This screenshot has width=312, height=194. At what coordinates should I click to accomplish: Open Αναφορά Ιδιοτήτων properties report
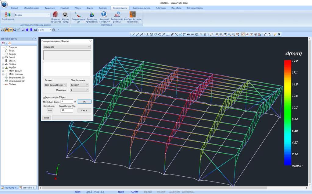[x=104, y=17]
